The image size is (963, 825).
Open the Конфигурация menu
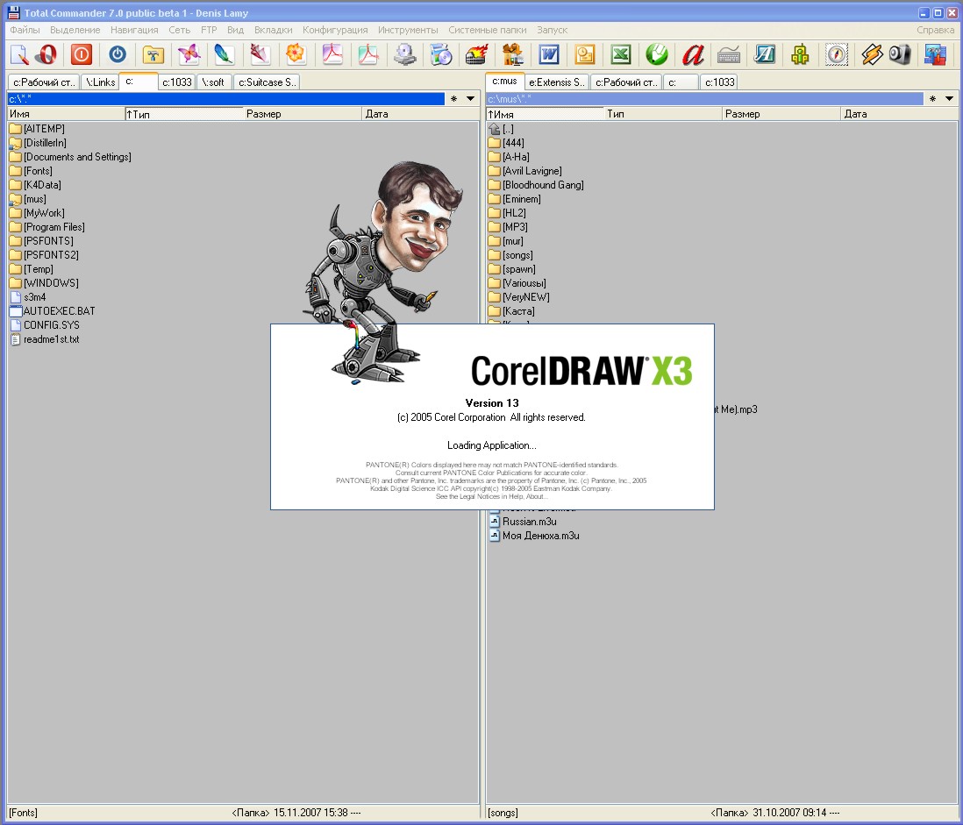[x=335, y=30]
